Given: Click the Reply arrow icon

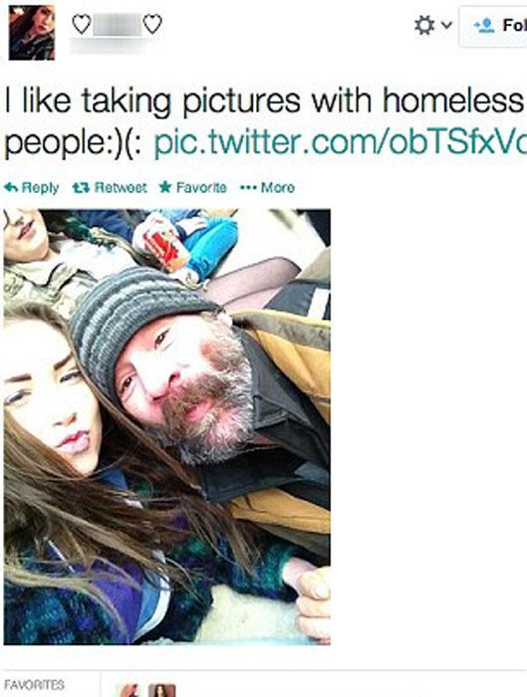Looking at the screenshot, I should coord(11,187).
